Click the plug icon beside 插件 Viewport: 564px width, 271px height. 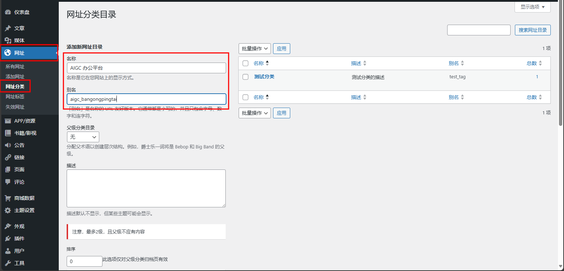click(x=8, y=238)
